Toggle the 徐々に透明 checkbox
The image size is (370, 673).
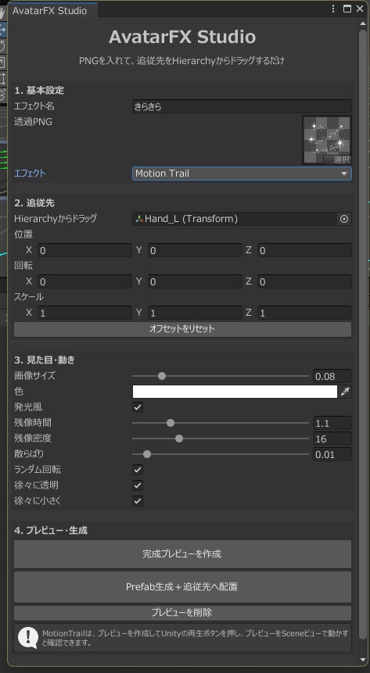tap(138, 485)
